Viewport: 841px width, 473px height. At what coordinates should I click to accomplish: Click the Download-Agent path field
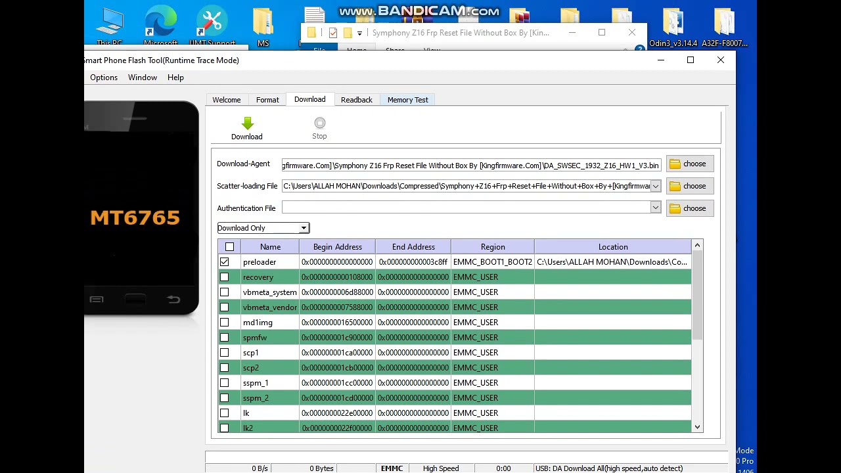pyautogui.click(x=472, y=166)
